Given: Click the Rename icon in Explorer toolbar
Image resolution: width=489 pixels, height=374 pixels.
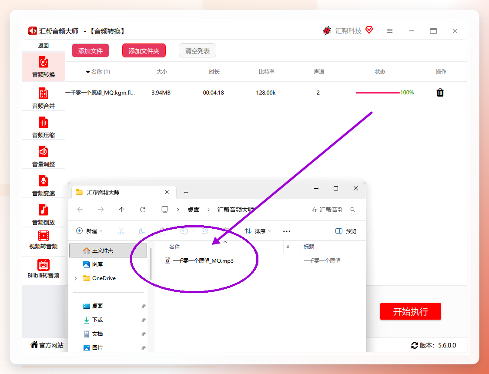Looking at the screenshot, I should [x=184, y=231].
